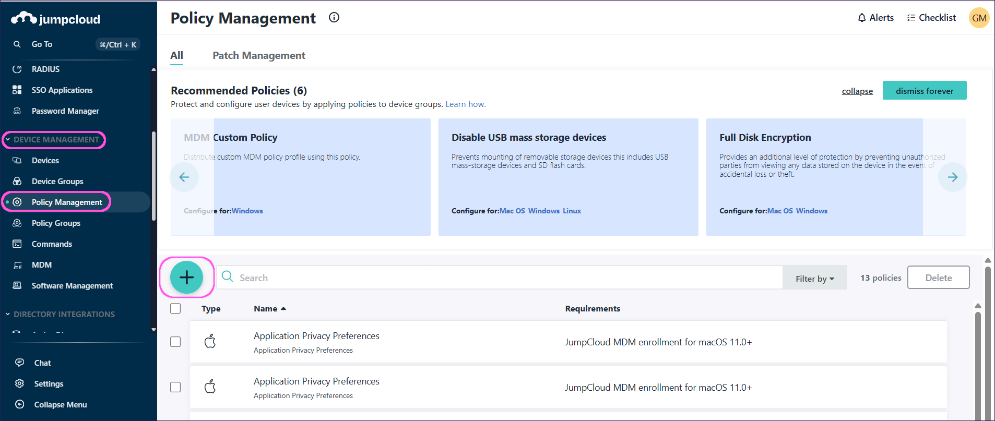This screenshot has width=995, height=421.
Task: Open the Checklist in the header
Action: [932, 18]
